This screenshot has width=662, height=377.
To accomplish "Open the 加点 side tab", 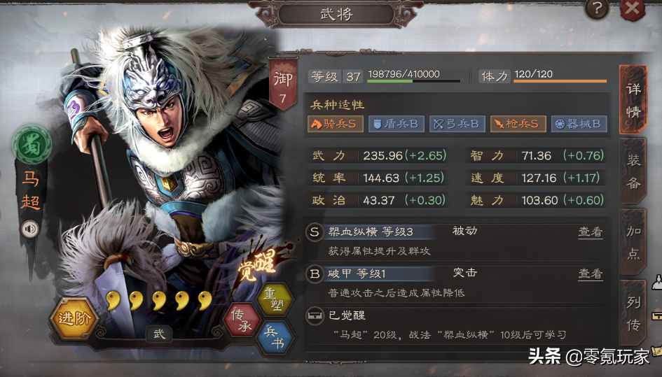I will [x=633, y=242].
